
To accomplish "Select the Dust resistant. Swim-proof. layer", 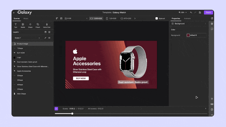I will click(x=33, y=62).
